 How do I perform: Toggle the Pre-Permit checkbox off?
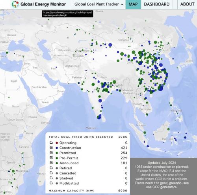click(51, 157)
